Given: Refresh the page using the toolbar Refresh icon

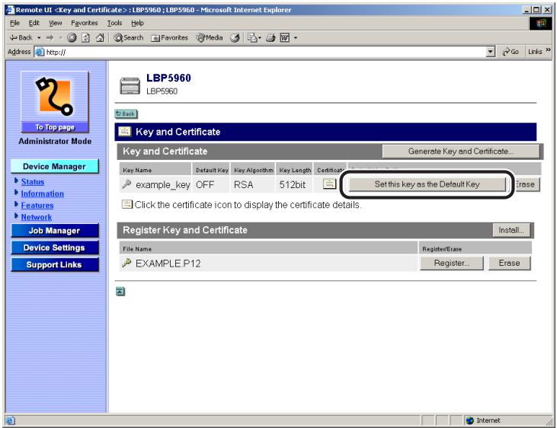Looking at the screenshot, I should point(85,37).
